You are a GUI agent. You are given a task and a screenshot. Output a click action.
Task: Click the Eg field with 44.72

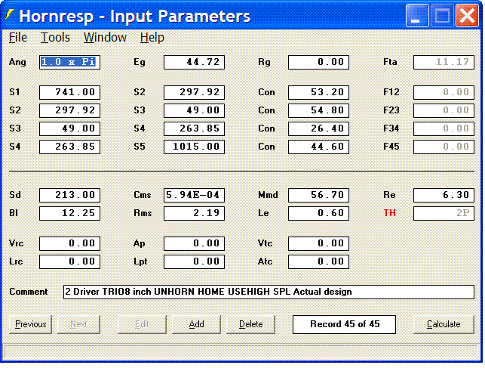[x=195, y=62]
